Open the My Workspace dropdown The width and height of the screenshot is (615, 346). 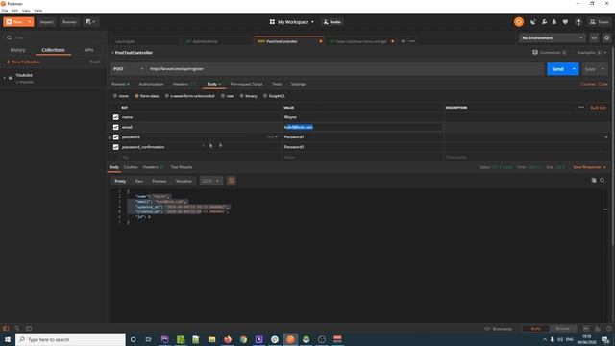click(x=292, y=22)
